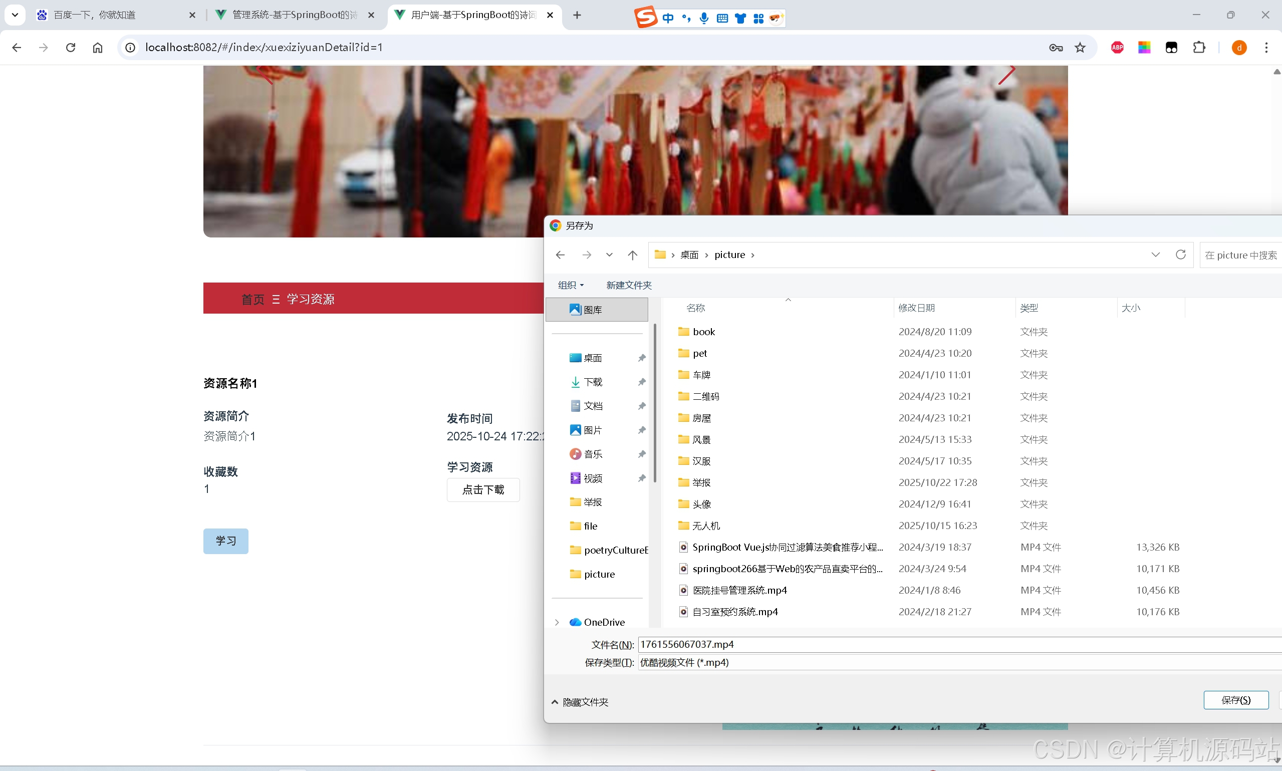Select the book folder
This screenshot has width=1282, height=771.
click(x=704, y=332)
